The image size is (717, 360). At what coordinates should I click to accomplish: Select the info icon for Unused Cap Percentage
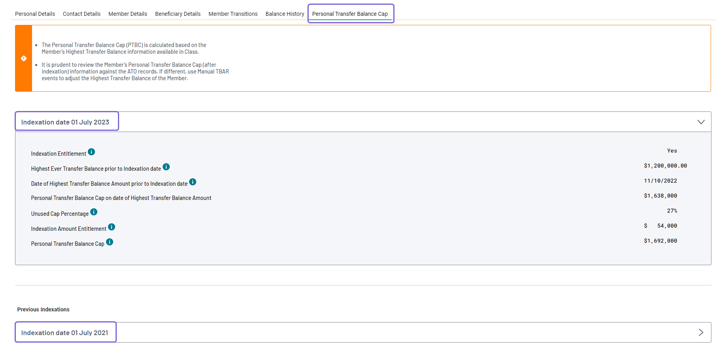(x=94, y=211)
